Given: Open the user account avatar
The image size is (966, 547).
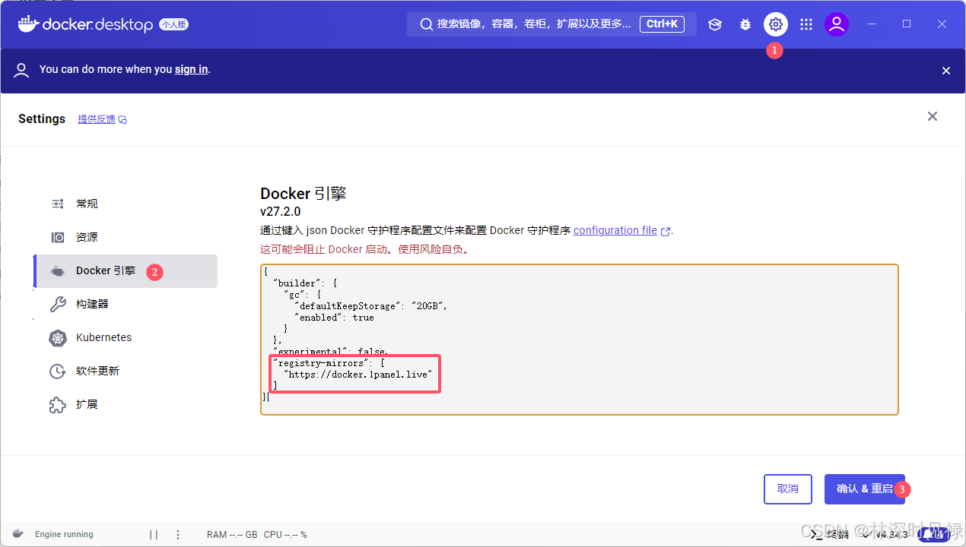Looking at the screenshot, I should click(x=837, y=24).
